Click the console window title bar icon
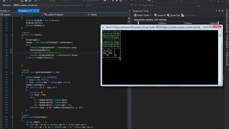This screenshot has height=129, width=229. [x=103, y=27]
